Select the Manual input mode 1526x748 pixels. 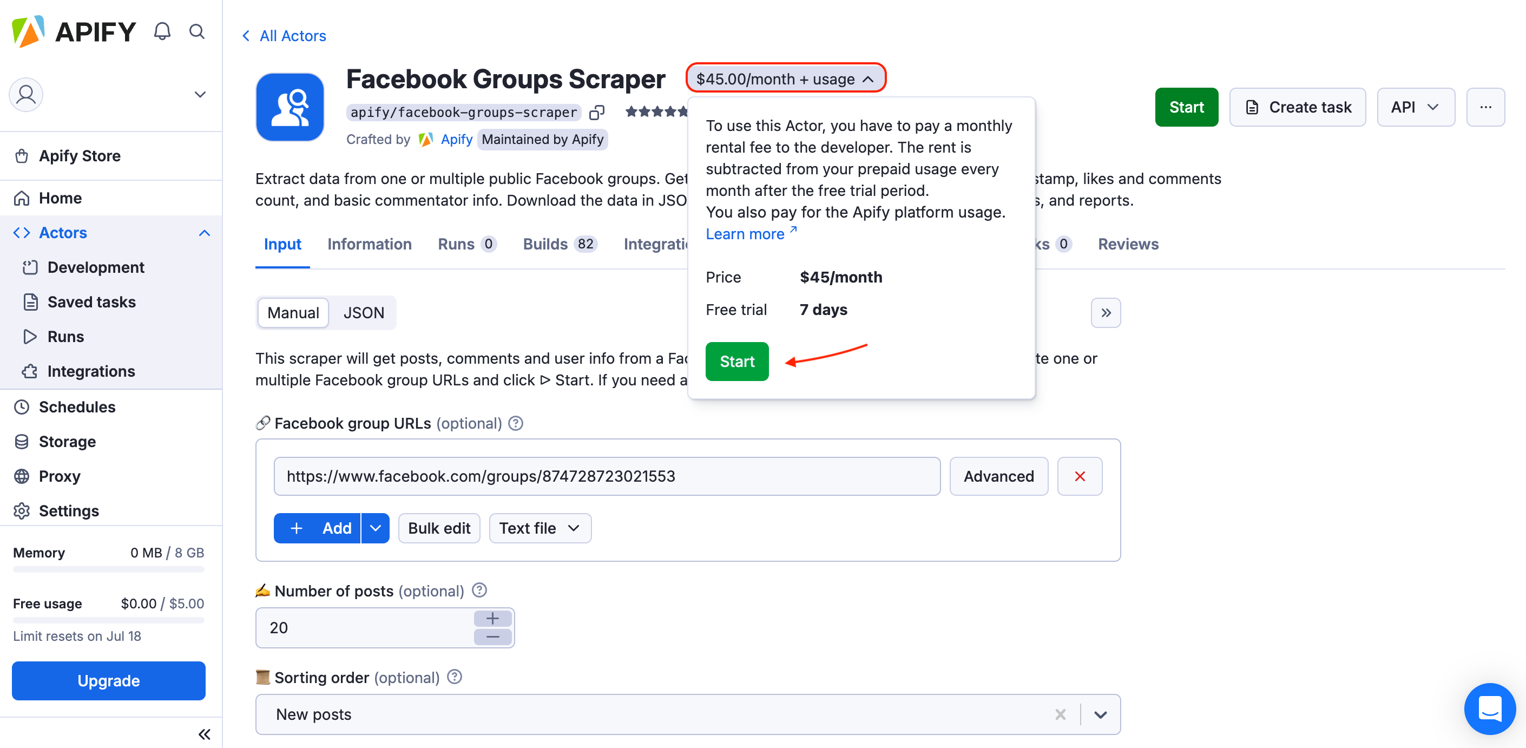point(293,312)
